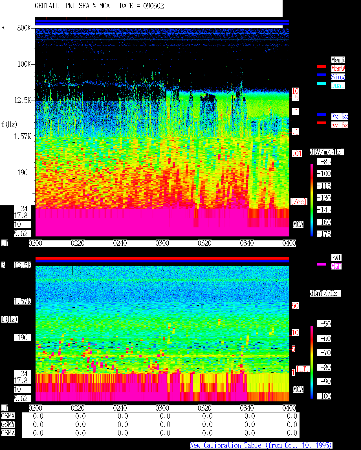Click the 0340 tick under the E panel
The height and width of the screenshot is (450, 361).
click(247, 243)
